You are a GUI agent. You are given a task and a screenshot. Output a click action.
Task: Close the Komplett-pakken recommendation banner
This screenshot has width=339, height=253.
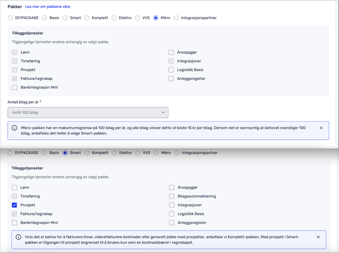(318, 237)
